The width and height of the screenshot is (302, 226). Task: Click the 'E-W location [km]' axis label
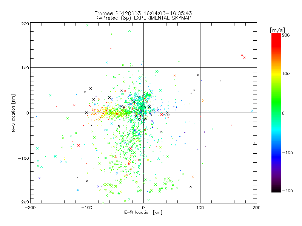coord(143,212)
